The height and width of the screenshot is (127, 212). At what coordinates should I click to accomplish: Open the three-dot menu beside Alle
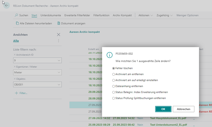[59, 41]
